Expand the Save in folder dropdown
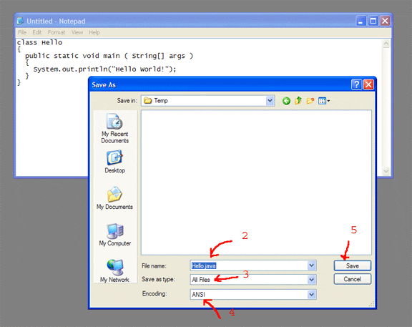The image size is (412, 327). [x=270, y=101]
